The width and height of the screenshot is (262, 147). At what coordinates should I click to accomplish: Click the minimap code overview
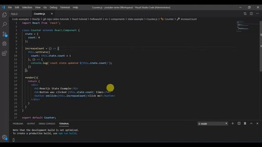click(248, 26)
